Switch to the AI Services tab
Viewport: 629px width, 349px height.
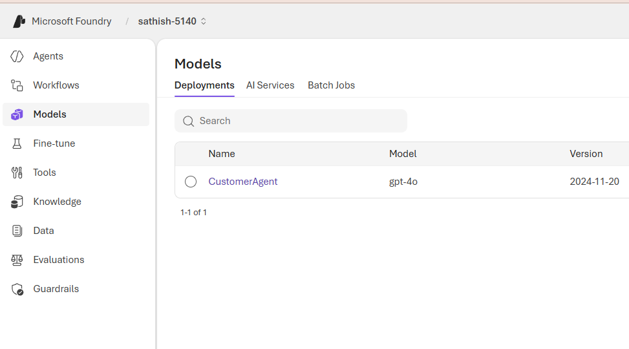[x=270, y=85]
